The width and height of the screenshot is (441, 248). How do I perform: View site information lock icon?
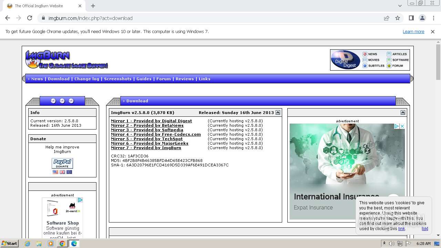(x=43, y=18)
